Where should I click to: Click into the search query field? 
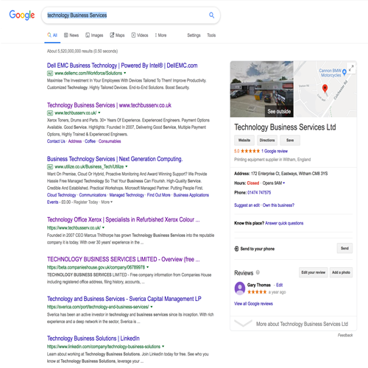[125, 15]
